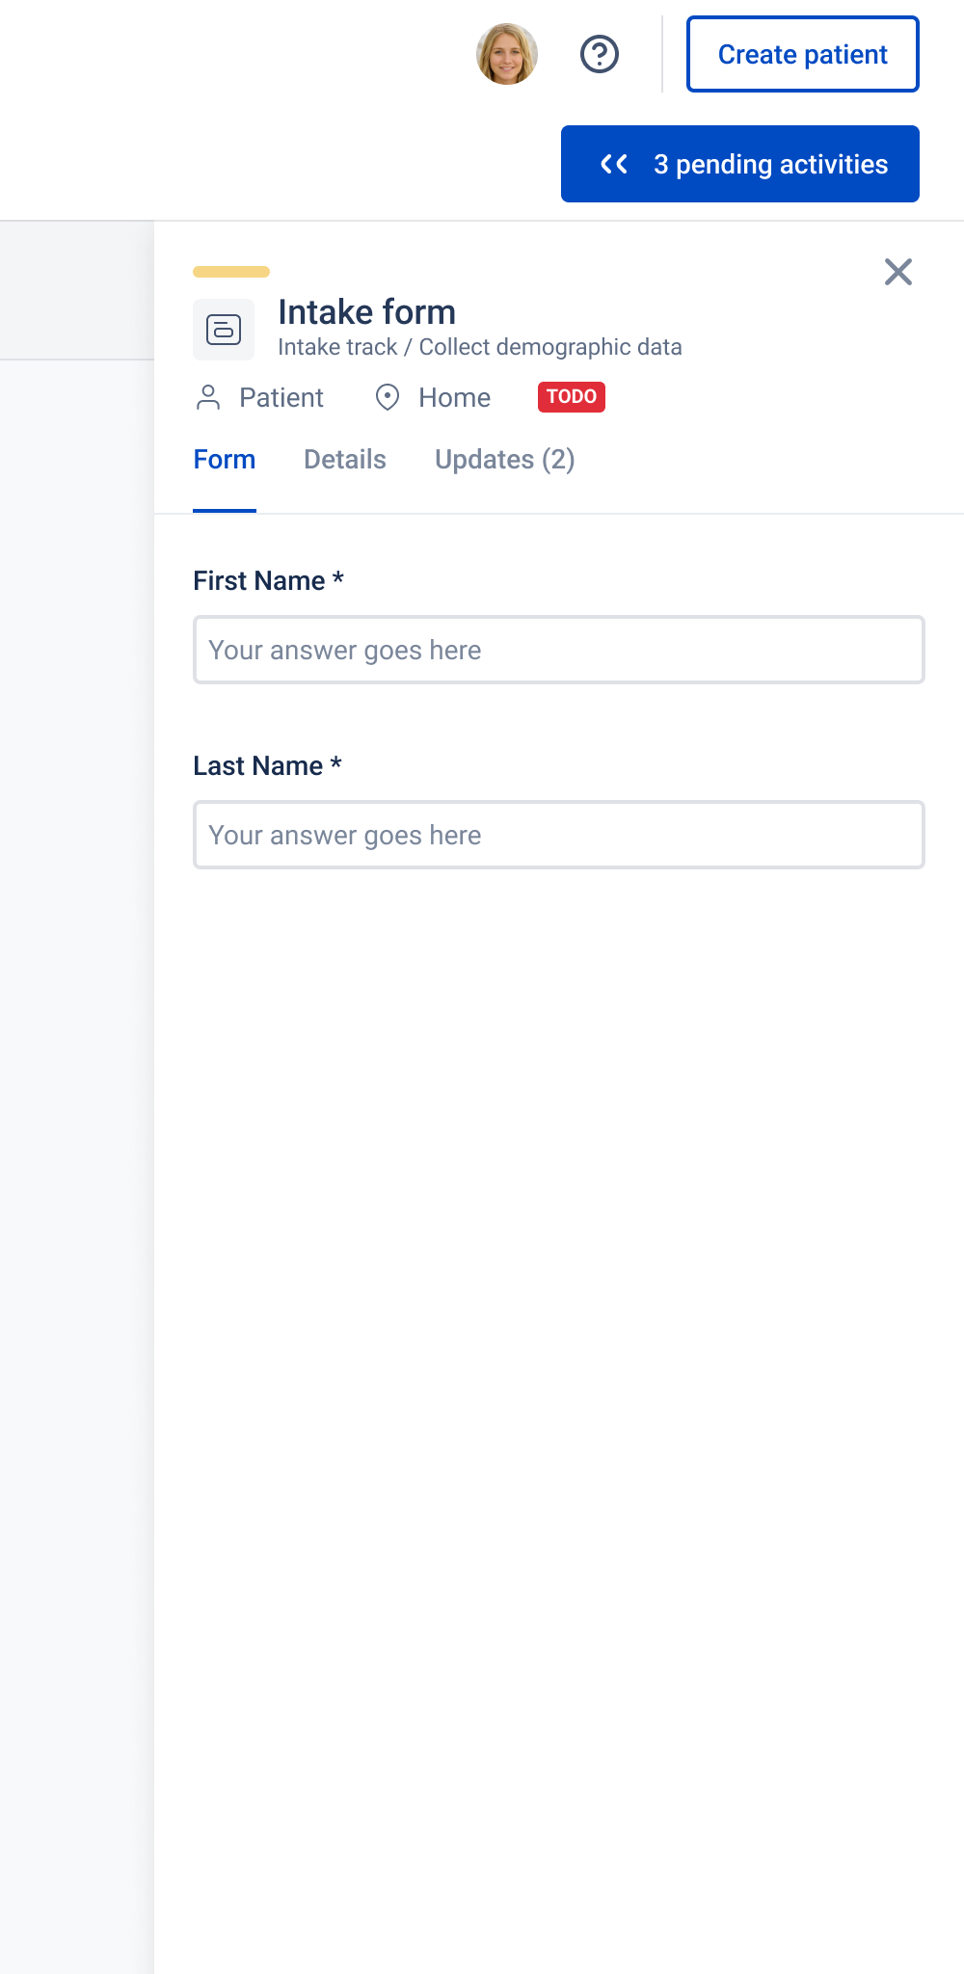This screenshot has width=964, height=1974.
Task: Focus the Last Name answer field
Action: point(559,835)
